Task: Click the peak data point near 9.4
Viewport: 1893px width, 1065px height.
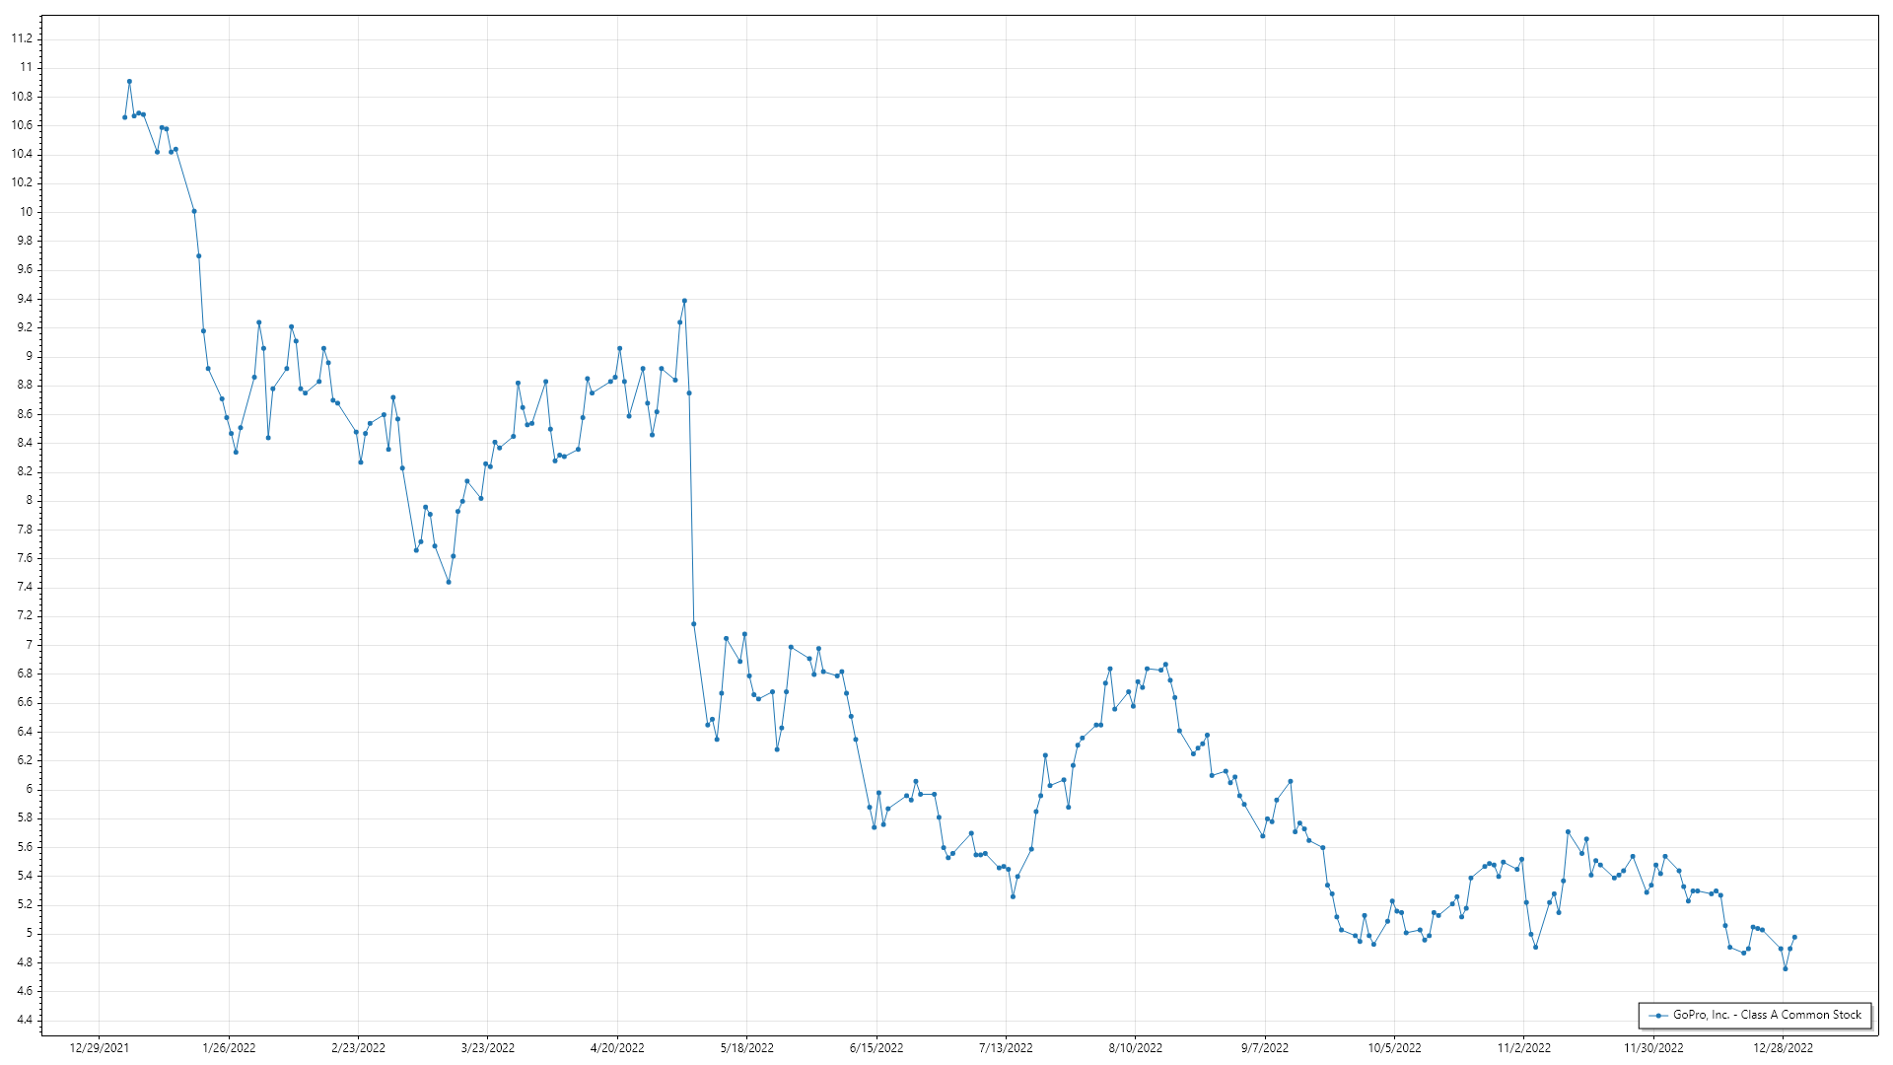Action: (684, 301)
